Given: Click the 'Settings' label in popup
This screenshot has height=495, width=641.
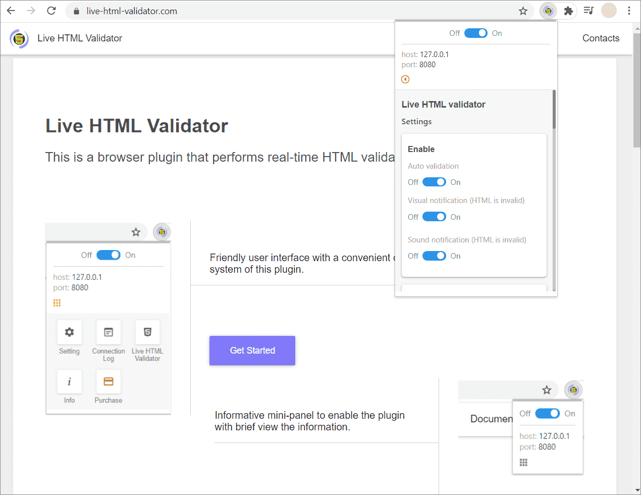Looking at the screenshot, I should (416, 122).
